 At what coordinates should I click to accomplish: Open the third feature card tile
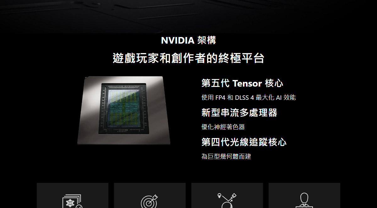(227, 195)
